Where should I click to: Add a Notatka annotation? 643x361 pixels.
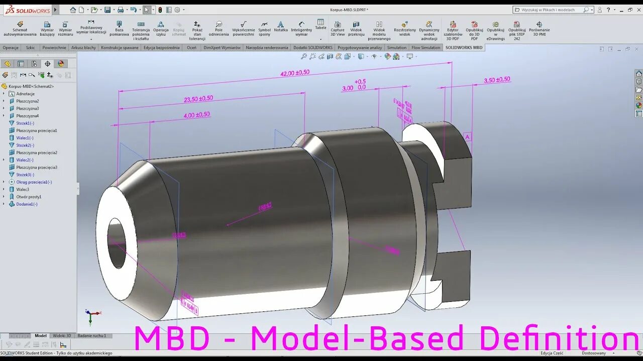tap(281, 27)
